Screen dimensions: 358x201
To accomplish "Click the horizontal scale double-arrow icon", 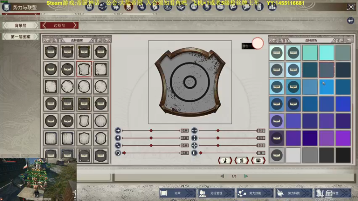I will 194,130.
